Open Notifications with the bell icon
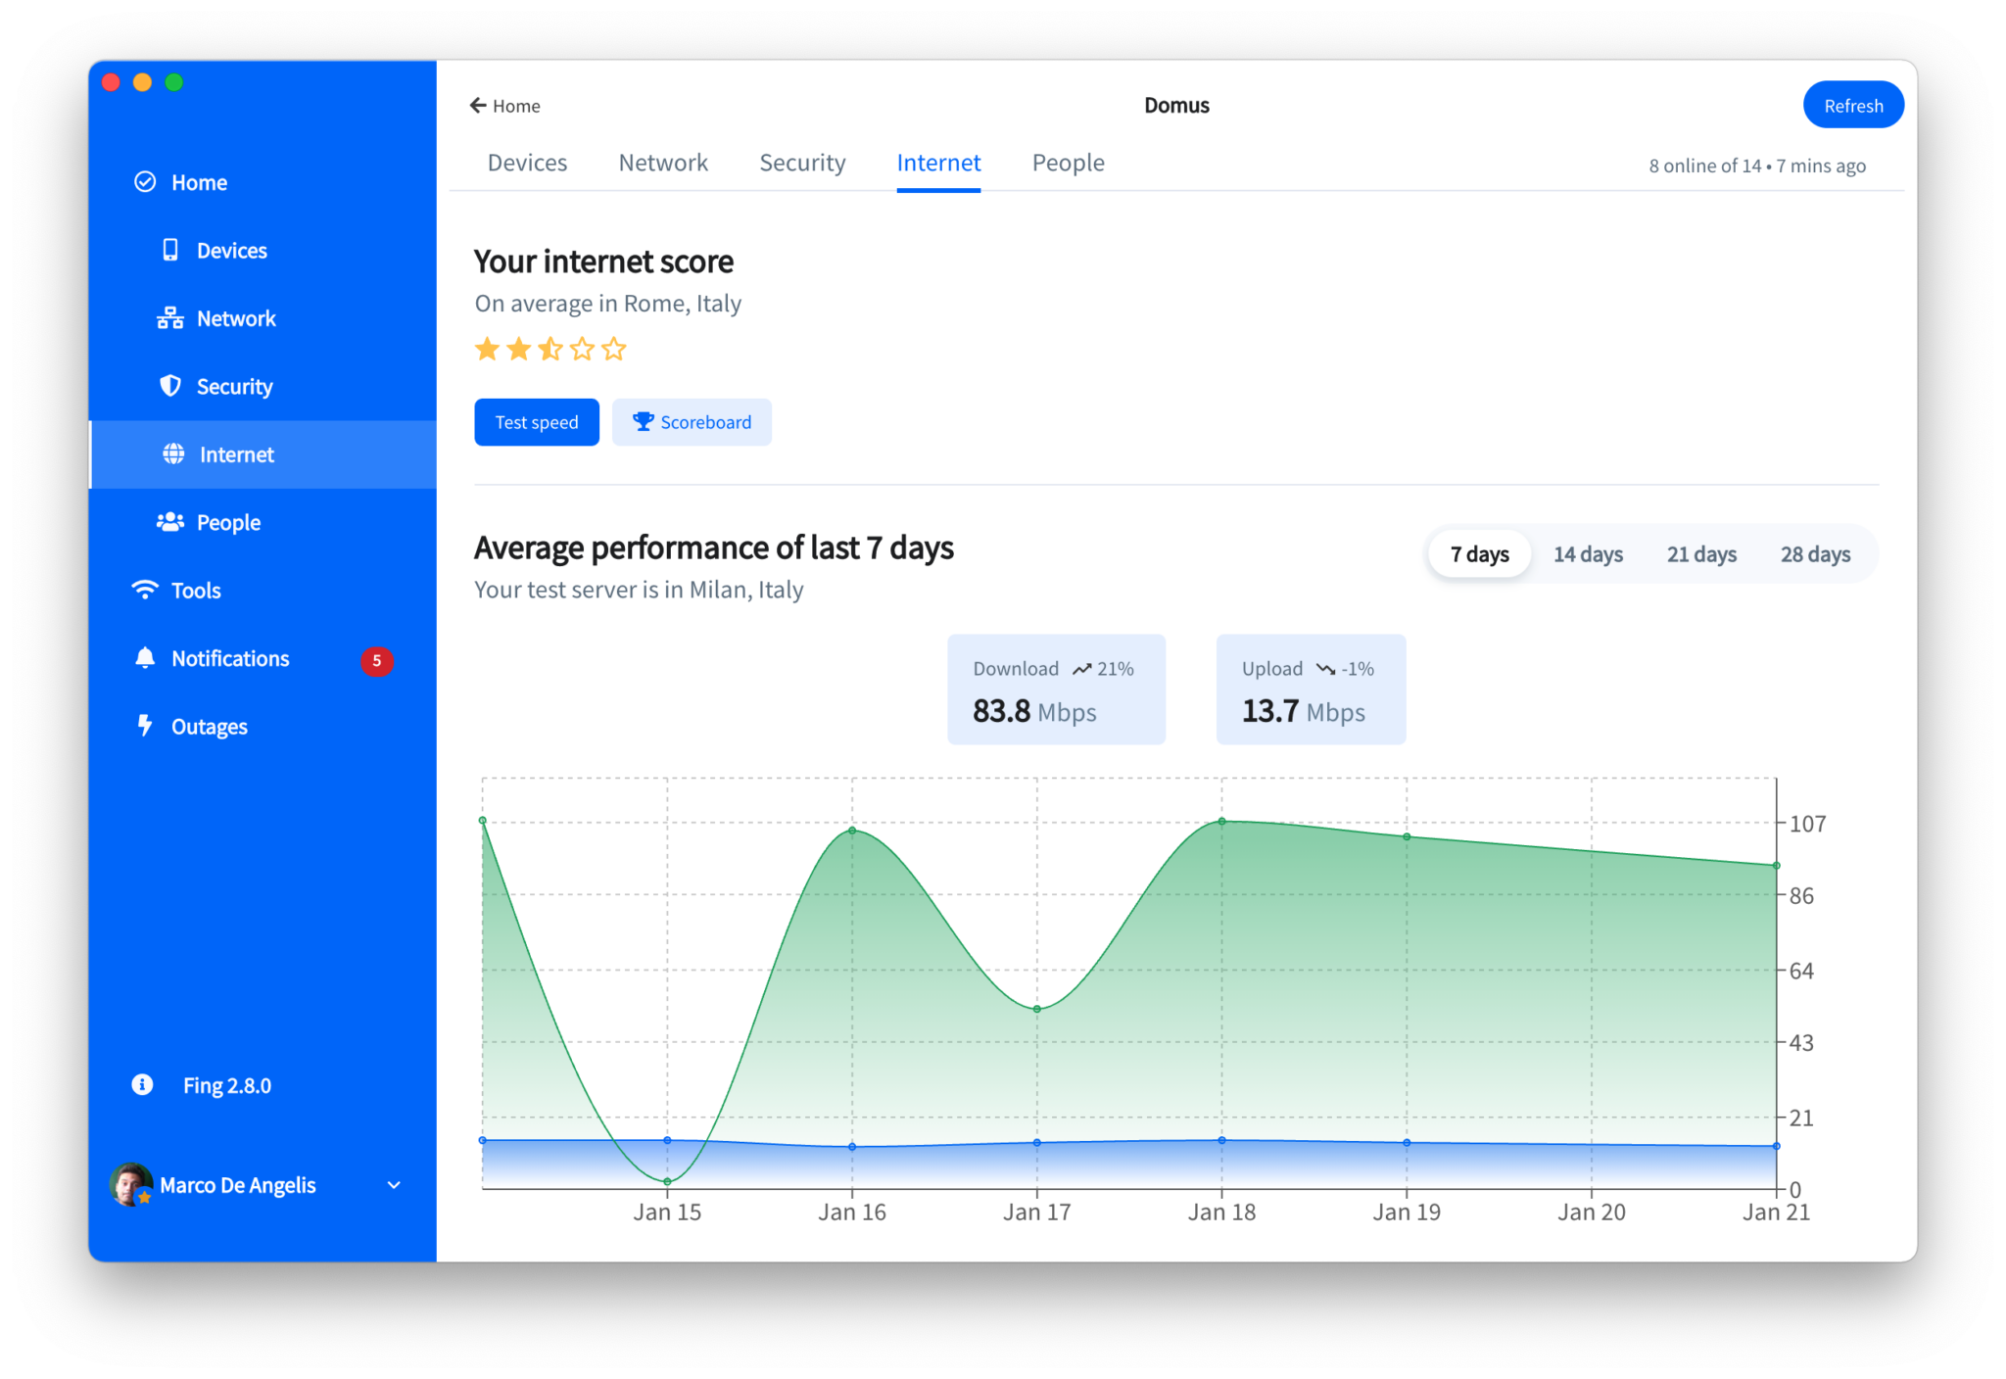Screen dimensions: 2006x1379 (x=144, y=657)
